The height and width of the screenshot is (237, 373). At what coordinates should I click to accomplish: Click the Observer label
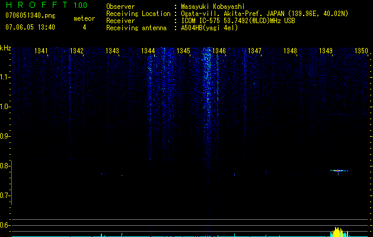[120, 7]
